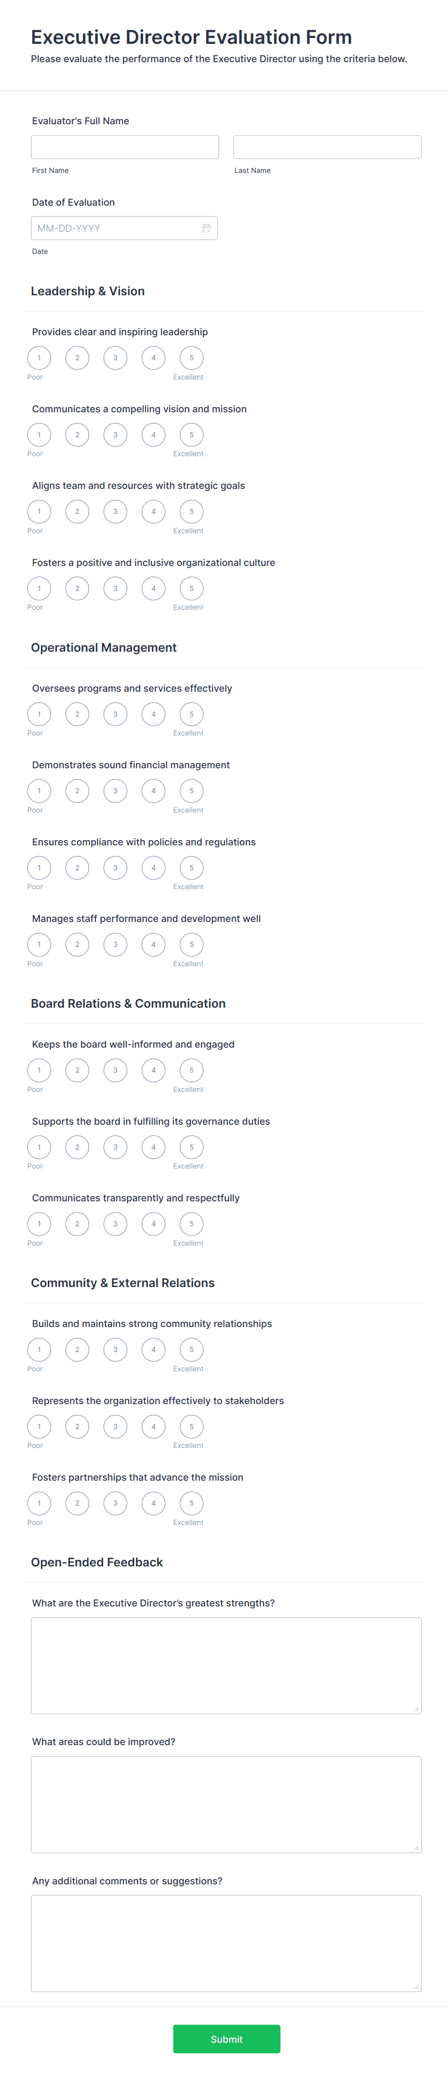Rate mission-advancing partnerships as 1
Viewport: 448px width, 2077px height.
point(39,1503)
